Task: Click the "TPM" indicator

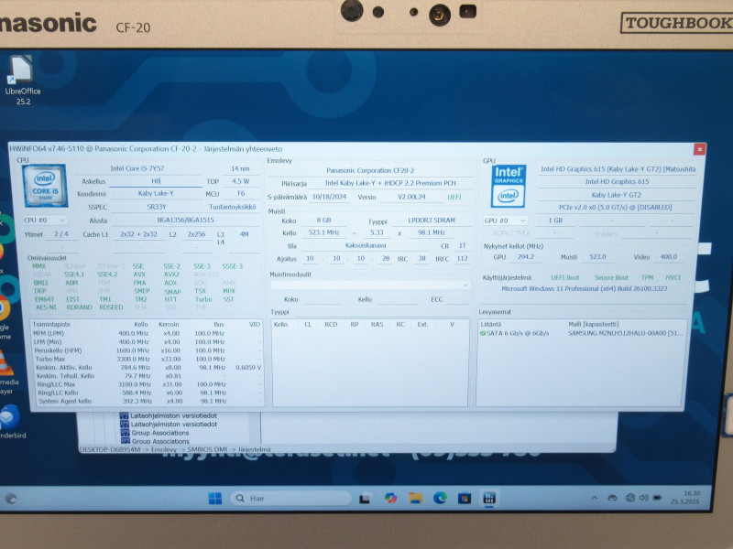Action: 648,277
